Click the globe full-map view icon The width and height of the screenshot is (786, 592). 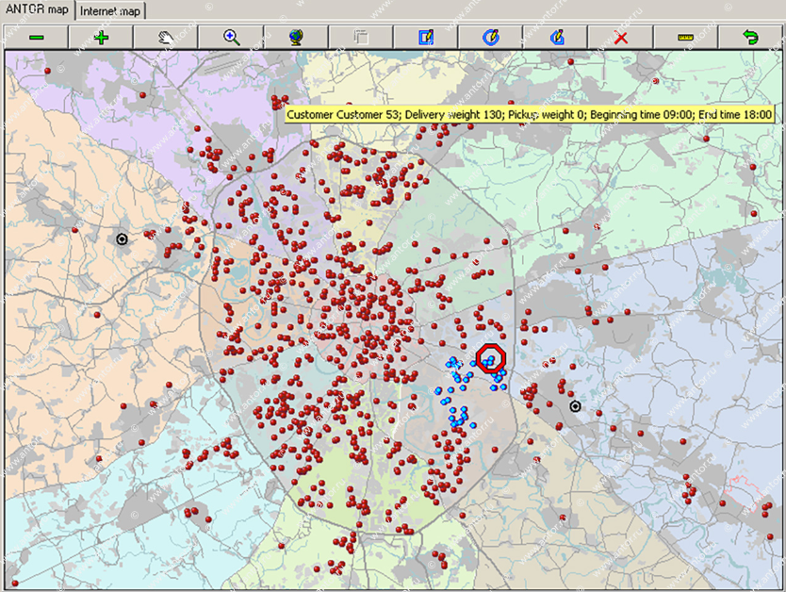[296, 37]
